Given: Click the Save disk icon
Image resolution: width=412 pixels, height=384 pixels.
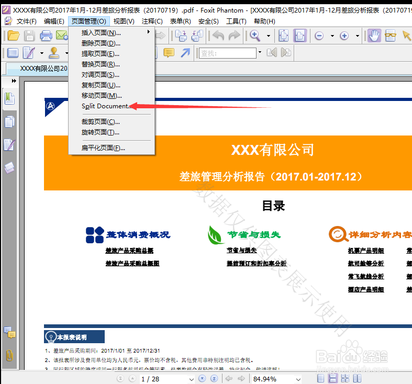Looking at the screenshot, I should point(29,36).
